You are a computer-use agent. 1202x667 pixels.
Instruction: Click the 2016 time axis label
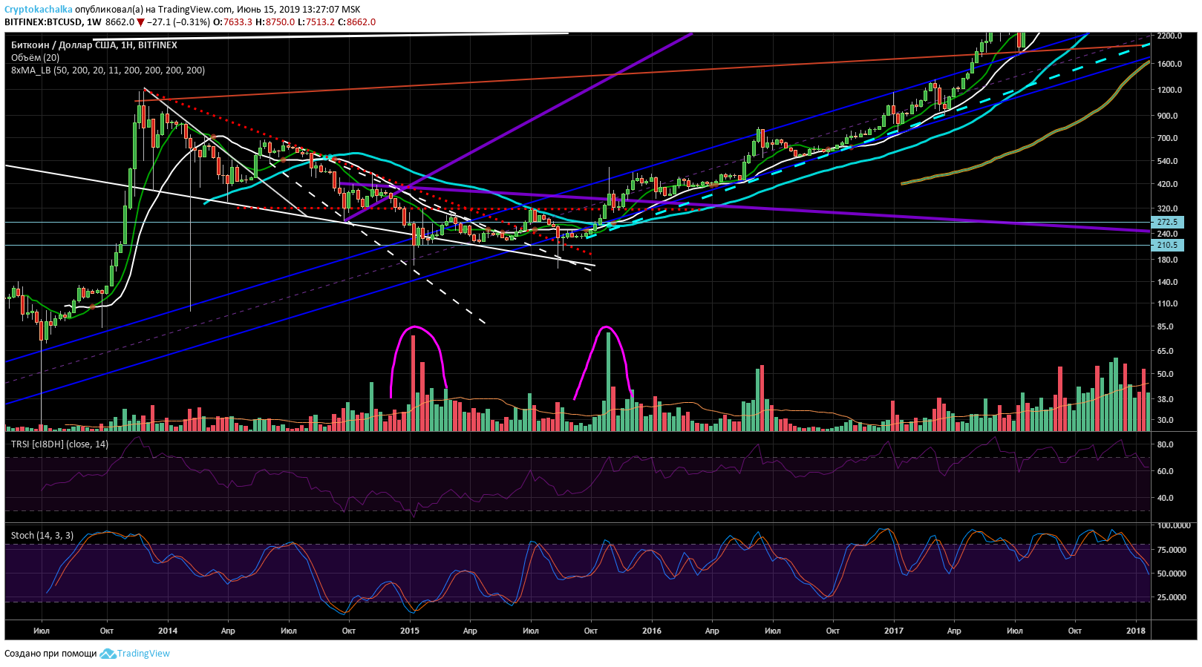pyautogui.click(x=652, y=631)
